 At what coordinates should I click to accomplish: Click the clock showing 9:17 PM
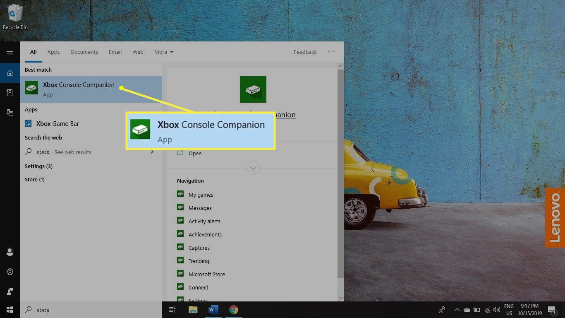point(530,310)
